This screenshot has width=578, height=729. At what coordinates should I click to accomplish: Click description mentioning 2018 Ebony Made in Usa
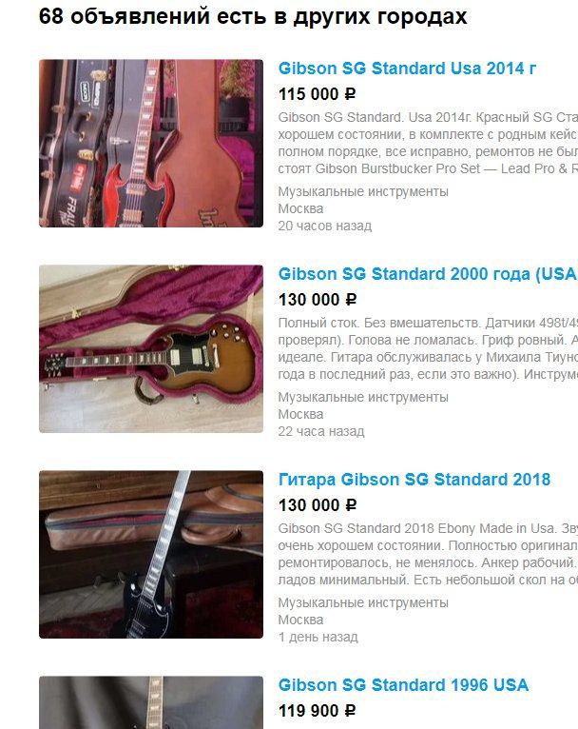[428, 554]
